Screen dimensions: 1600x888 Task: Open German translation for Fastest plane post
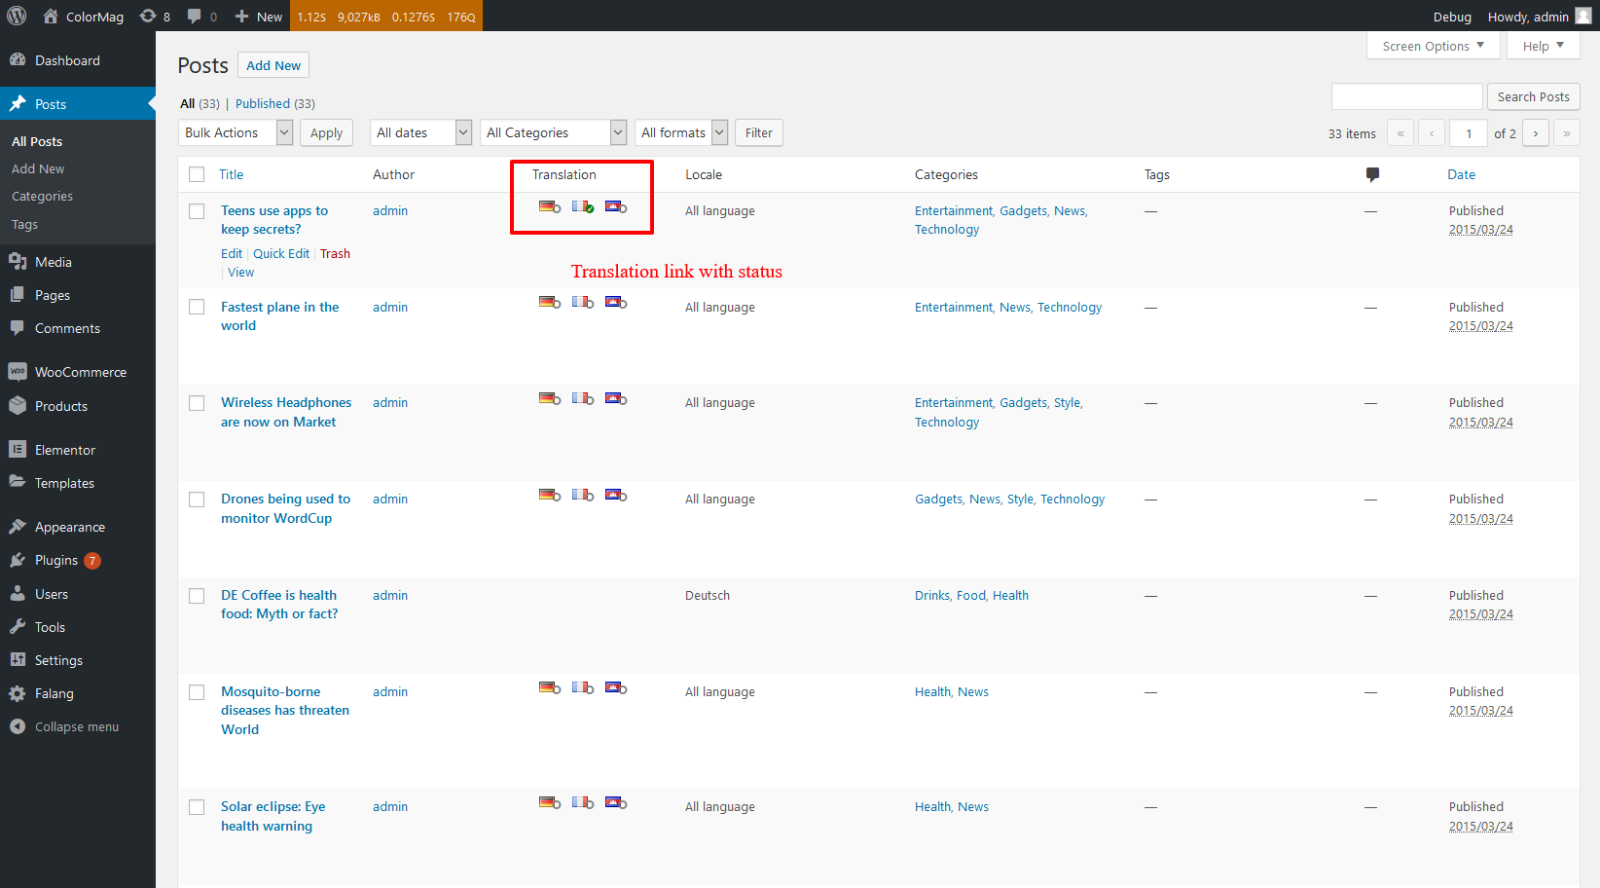click(x=550, y=302)
